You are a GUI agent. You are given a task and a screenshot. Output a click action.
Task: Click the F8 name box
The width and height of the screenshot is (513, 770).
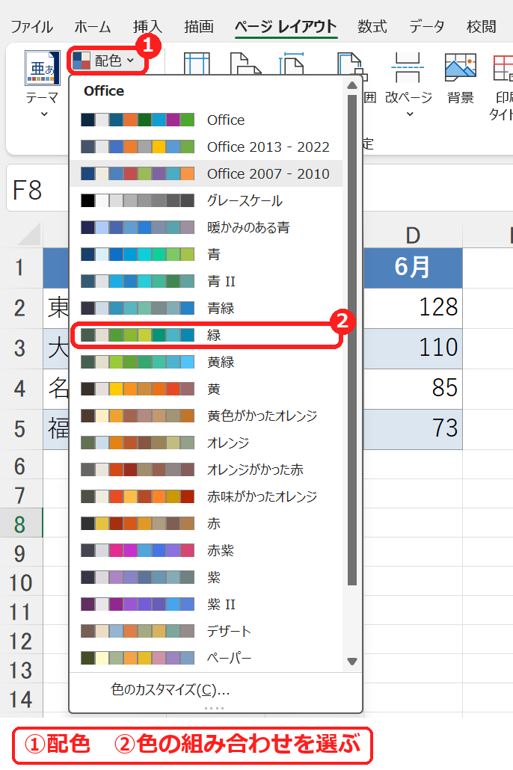pyautogui.click(x=37, y=190)
